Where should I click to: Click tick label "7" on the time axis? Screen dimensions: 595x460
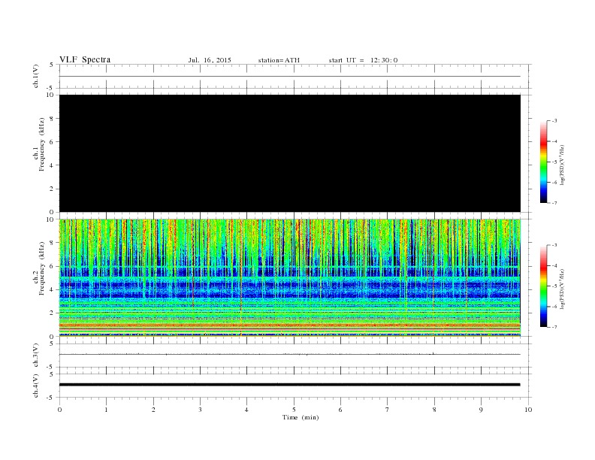point(387,410)
